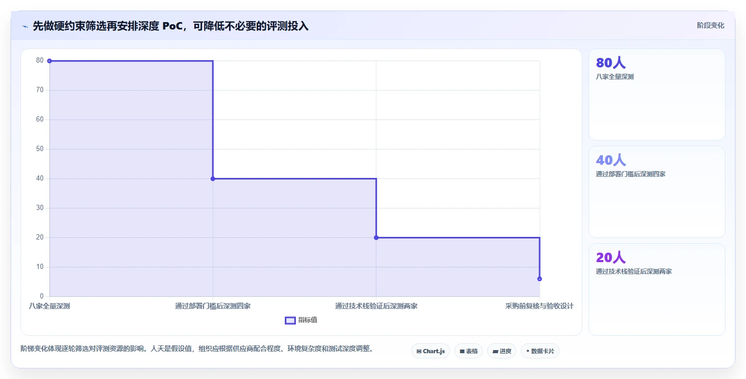
Task: Click the 40人 card value
Action: pos(611,160)
